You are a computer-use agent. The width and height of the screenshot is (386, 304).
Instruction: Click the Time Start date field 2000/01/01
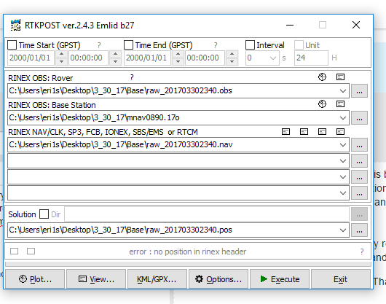[31, 58]
